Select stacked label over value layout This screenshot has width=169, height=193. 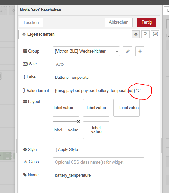pyautogui.click(x=96, y=130)
